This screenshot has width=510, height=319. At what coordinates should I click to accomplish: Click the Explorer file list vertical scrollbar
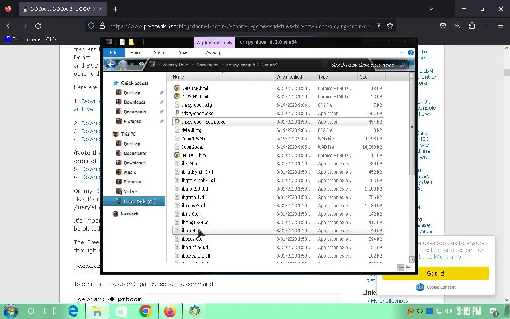click(x=412, y=167)
